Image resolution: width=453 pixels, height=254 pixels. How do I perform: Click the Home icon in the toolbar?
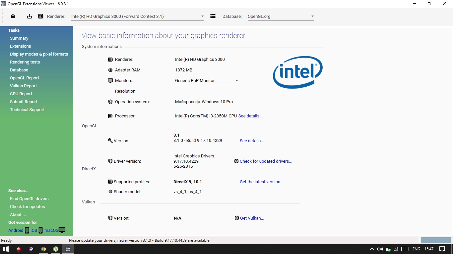(x=13, y=16)
